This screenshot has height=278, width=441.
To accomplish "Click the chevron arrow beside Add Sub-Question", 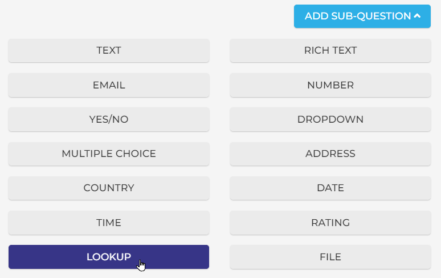I will 417,16.
